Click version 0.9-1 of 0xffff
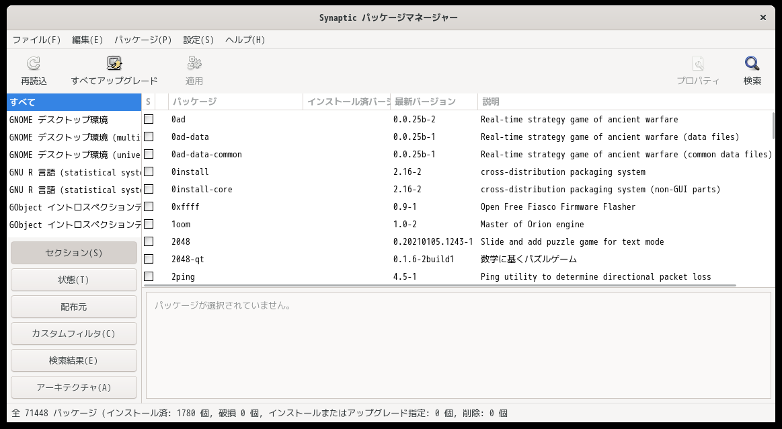The height and width of the screenshot is (429, 782). click(x=405, y=206)
